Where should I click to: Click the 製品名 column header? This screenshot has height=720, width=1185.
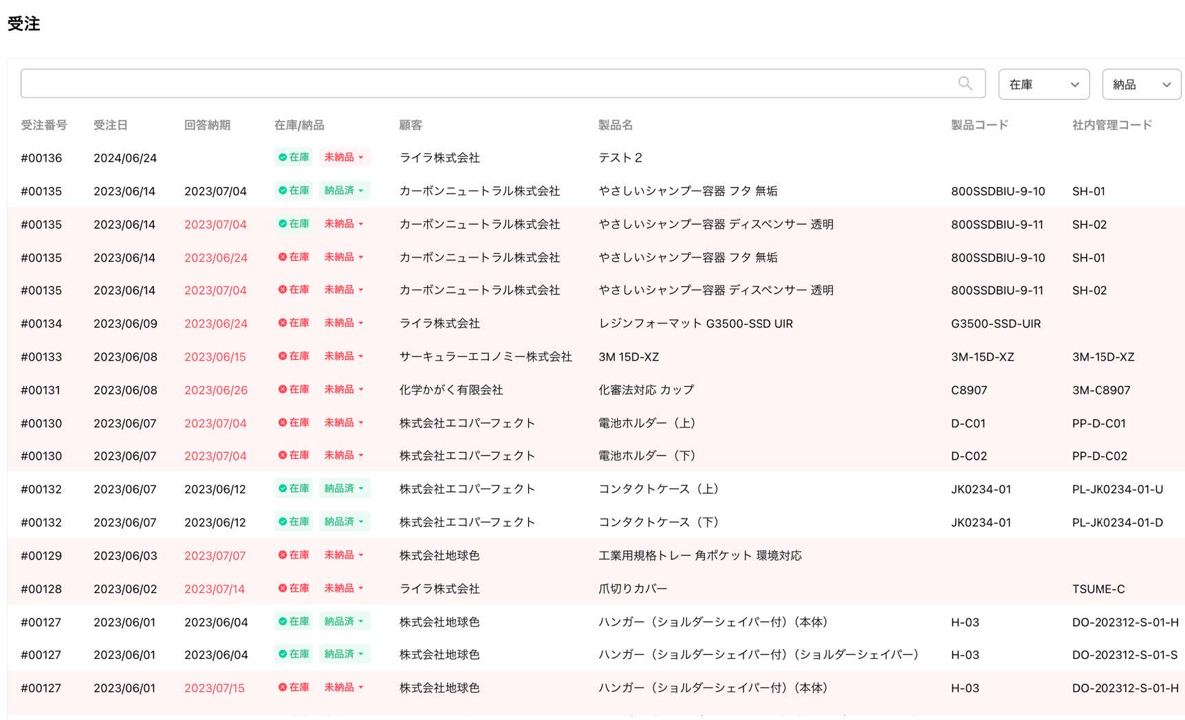coord(616,125)
